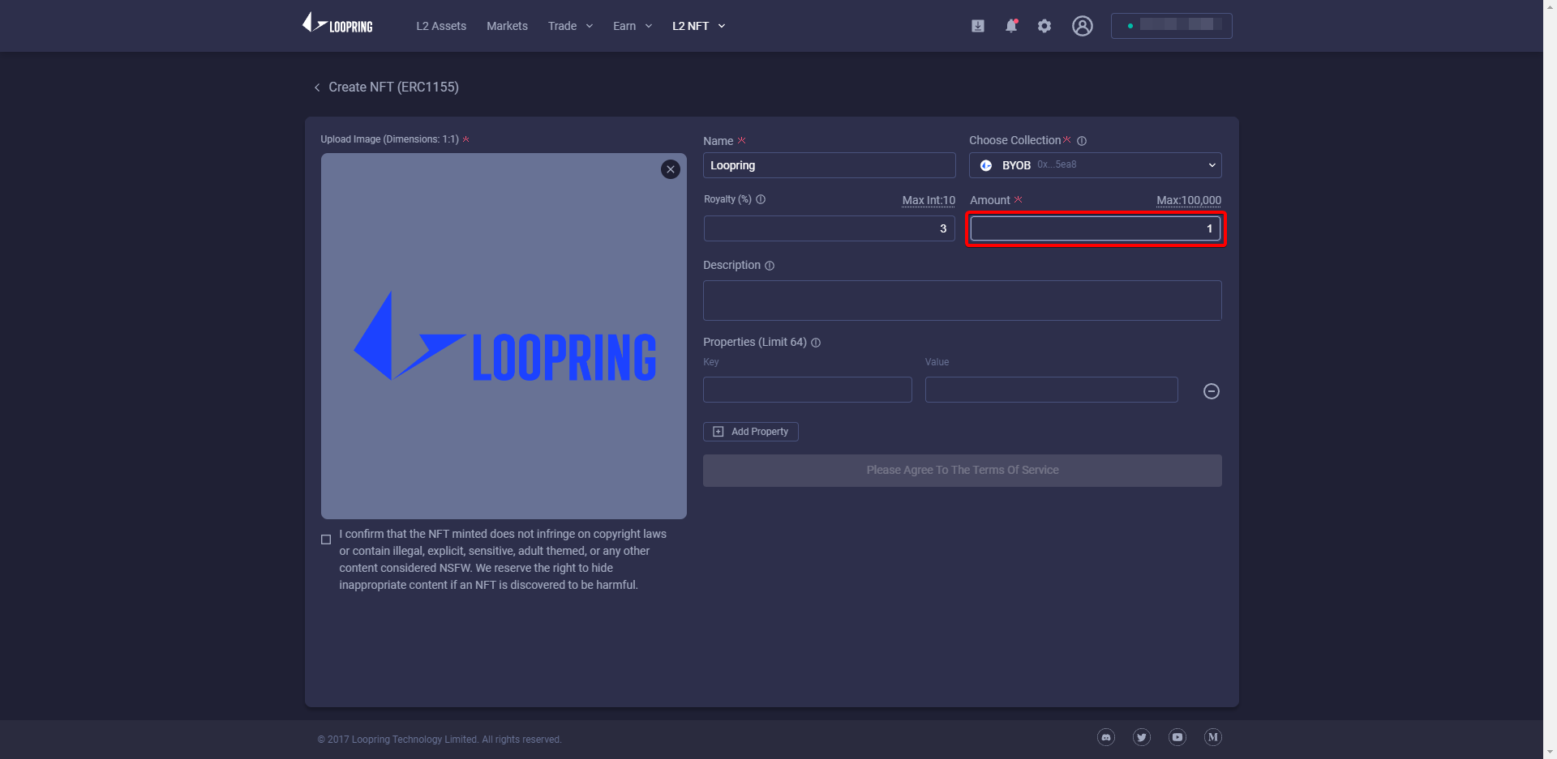
Task: Open Medium link in footer
Action: coord(1213,737)
